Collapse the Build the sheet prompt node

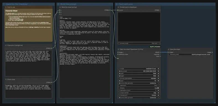click(60, 7)
